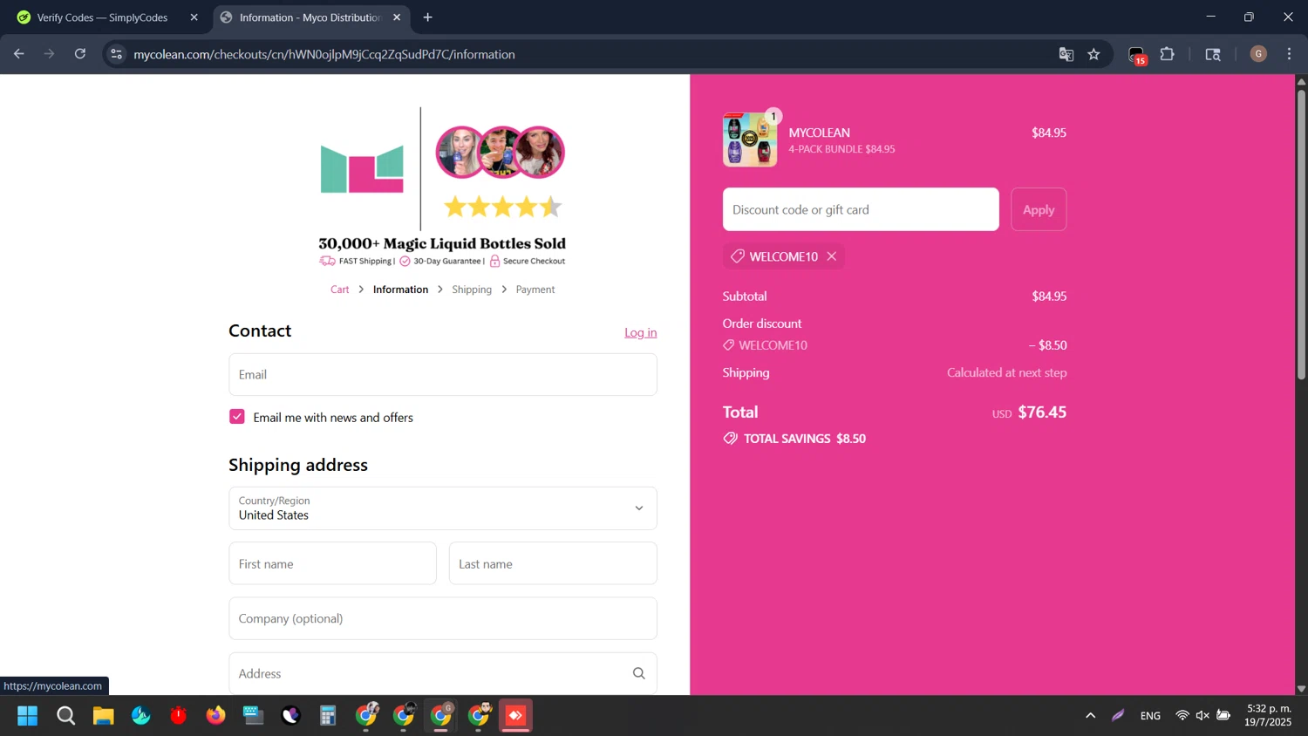Open the red stopwatch app in taskbar
This screenshot has height=736, width=1308.
[x=179, y=716]
